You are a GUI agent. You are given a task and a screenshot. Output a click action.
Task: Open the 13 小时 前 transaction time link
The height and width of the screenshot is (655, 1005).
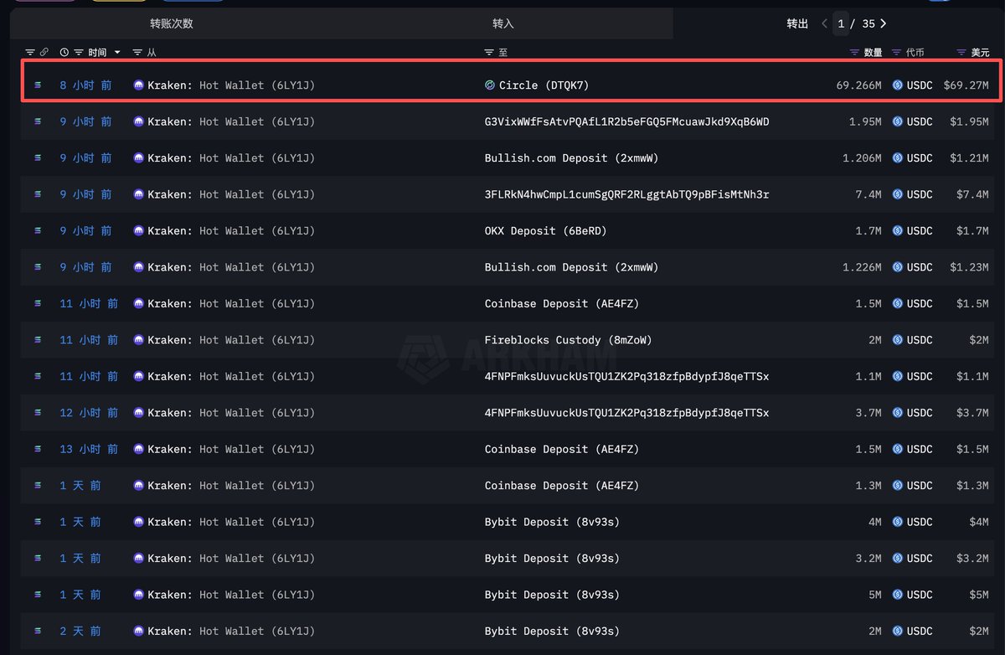point(89,449)
